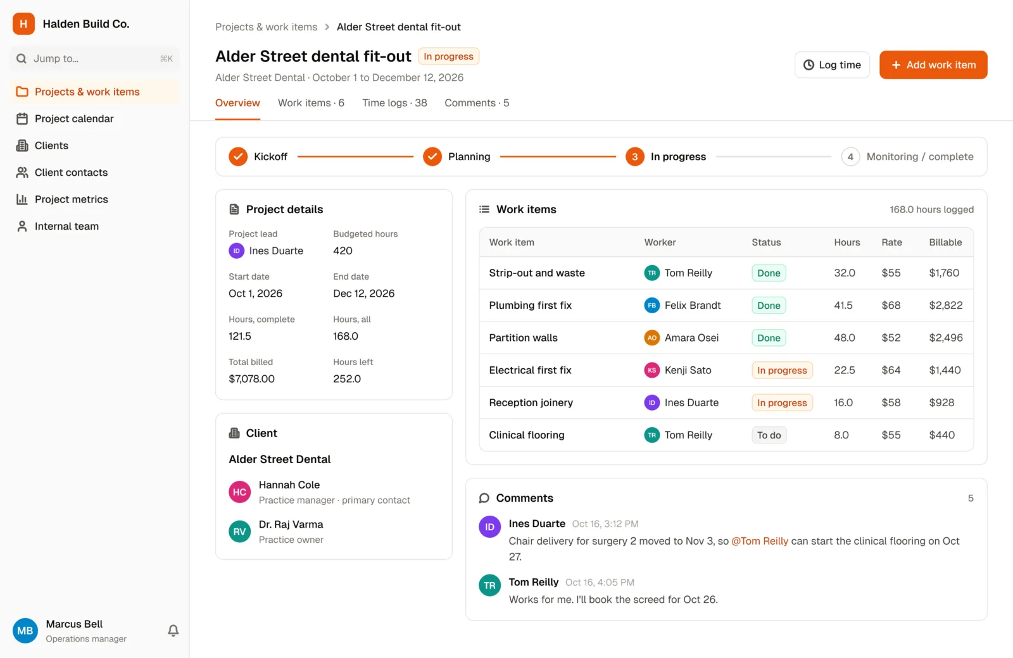Click the search magnifier icon in Jump to

pyautogui.click(x=22, y=59)
